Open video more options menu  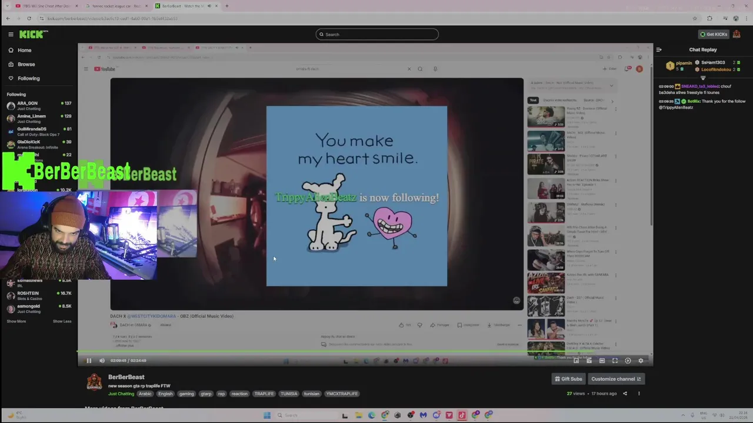click(x=638, y=394)
